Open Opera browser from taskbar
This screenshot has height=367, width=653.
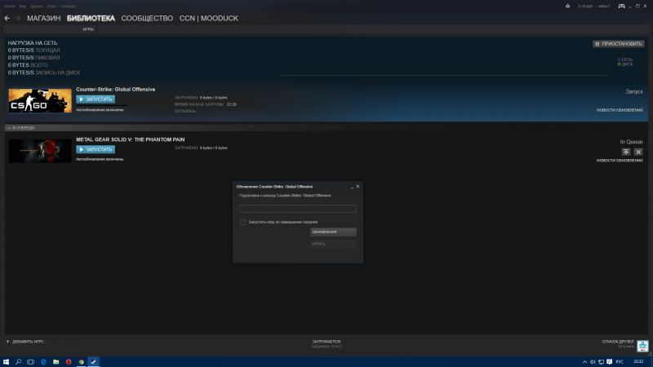click(69, 361)
